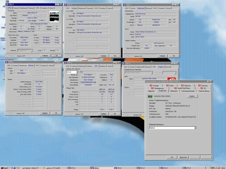Viewport: 226px width, 169px height.
Task: Click the question mark help button of Radeon dialog
Action: tap(208, 82)
